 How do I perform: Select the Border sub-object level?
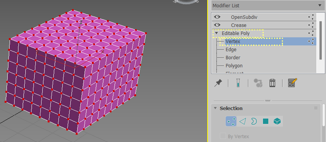coord(233,57)
